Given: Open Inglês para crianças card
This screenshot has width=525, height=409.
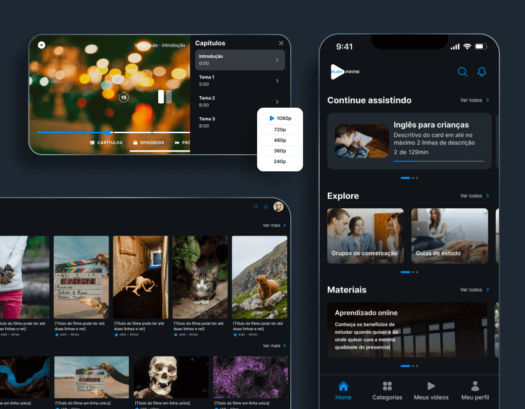Looking at the screenshot, I should [x=410, y=141].
